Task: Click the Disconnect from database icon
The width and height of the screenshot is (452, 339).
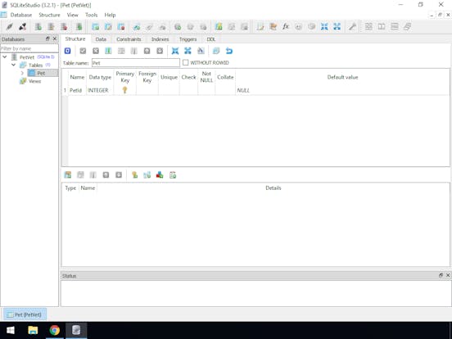Action: click(x=22, y=27)
